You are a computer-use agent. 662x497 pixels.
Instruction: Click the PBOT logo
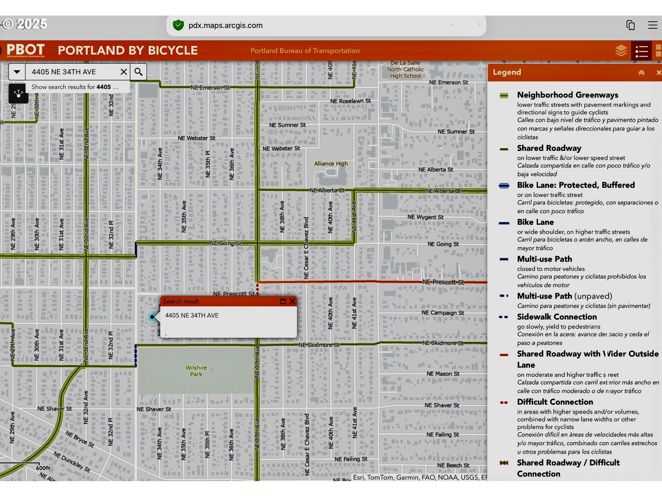point(26,50)
